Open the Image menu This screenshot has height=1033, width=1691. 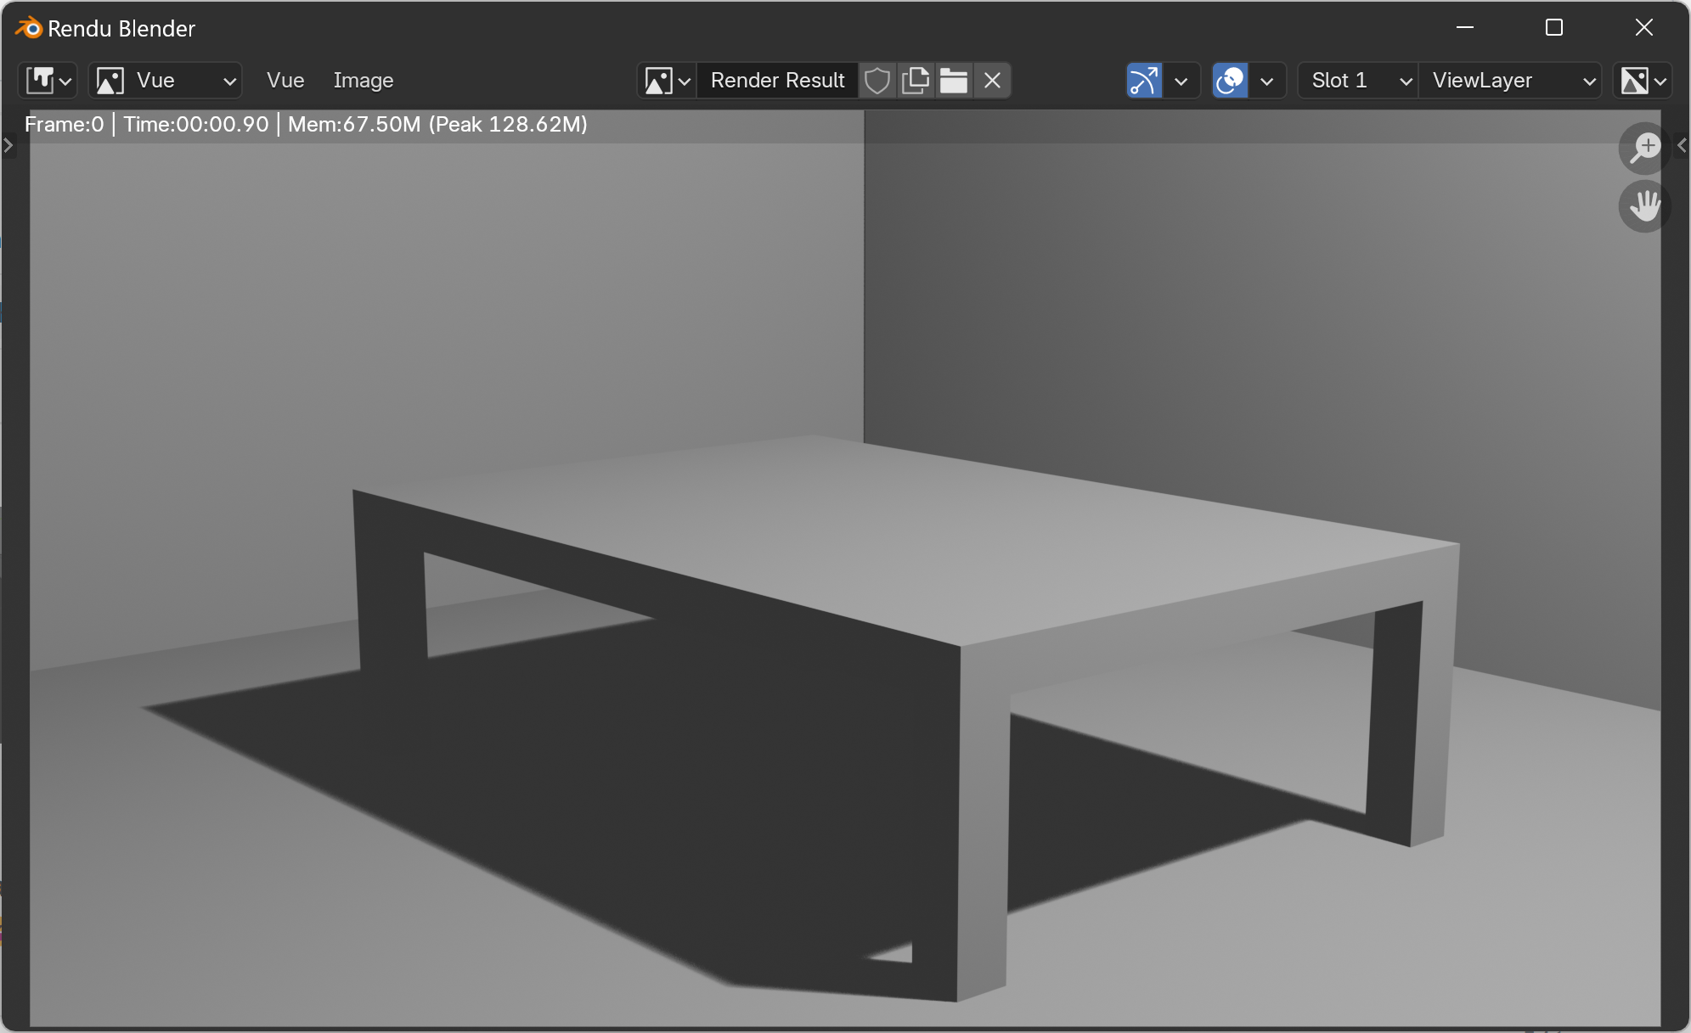click(363, 81)
